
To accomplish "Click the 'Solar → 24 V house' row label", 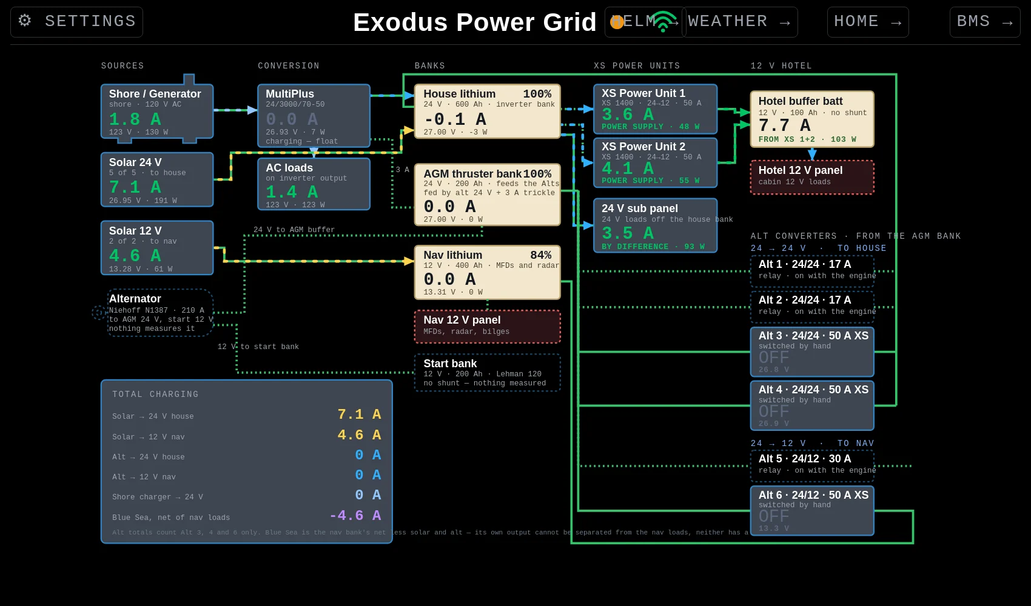I will coord(153,416).
